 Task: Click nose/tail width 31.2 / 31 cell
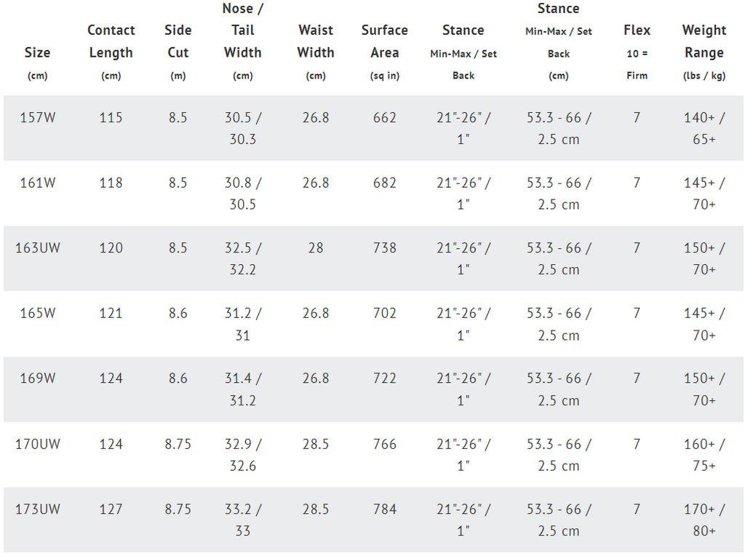(243, 324)
